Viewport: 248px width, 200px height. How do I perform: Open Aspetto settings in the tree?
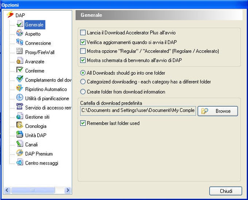[33, 34]
